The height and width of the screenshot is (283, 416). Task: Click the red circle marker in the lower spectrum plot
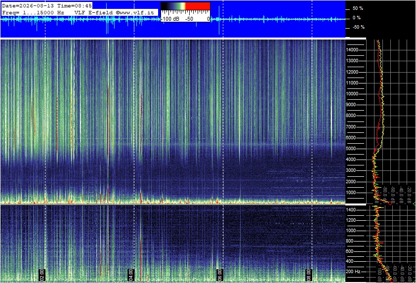point(393,281)
